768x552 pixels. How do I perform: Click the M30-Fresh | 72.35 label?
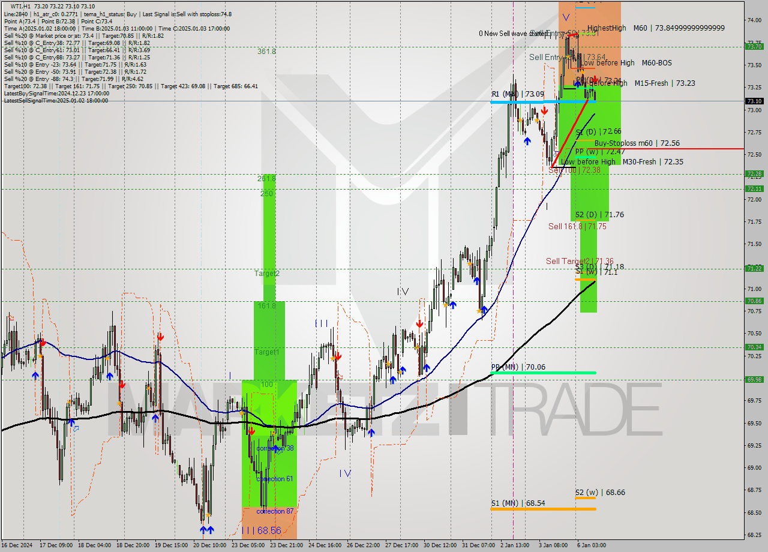[653, 162]
